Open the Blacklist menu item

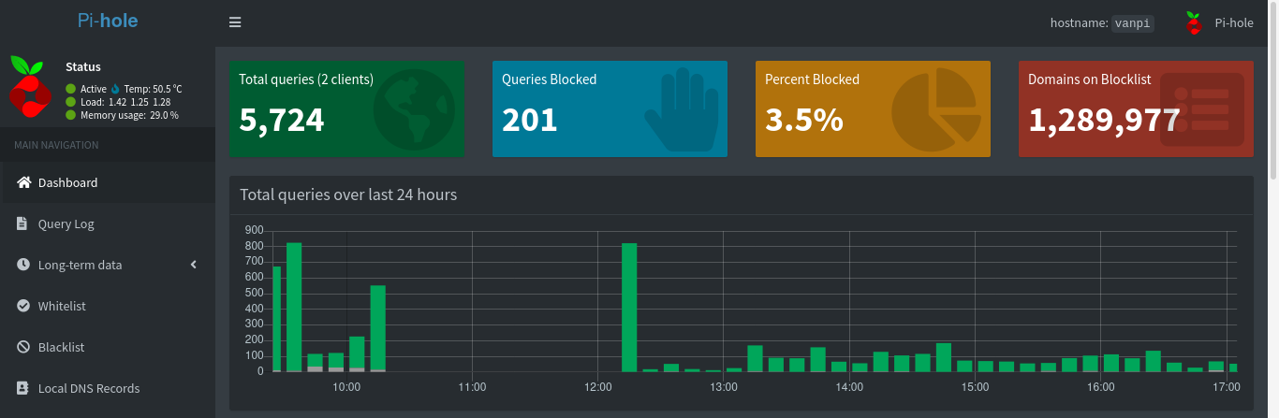click(x=108, y=347)
